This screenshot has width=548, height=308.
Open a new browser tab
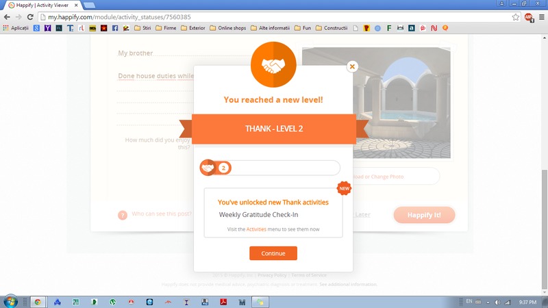tap(90, 5)
